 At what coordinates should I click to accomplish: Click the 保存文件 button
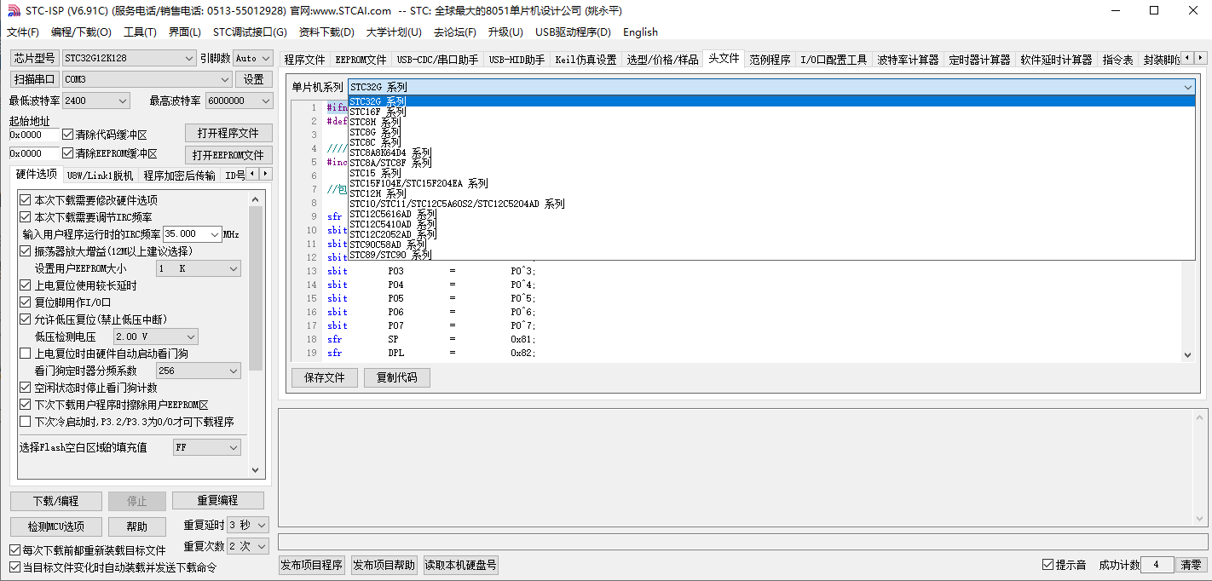pyautogui.click(x=324, y=377)
